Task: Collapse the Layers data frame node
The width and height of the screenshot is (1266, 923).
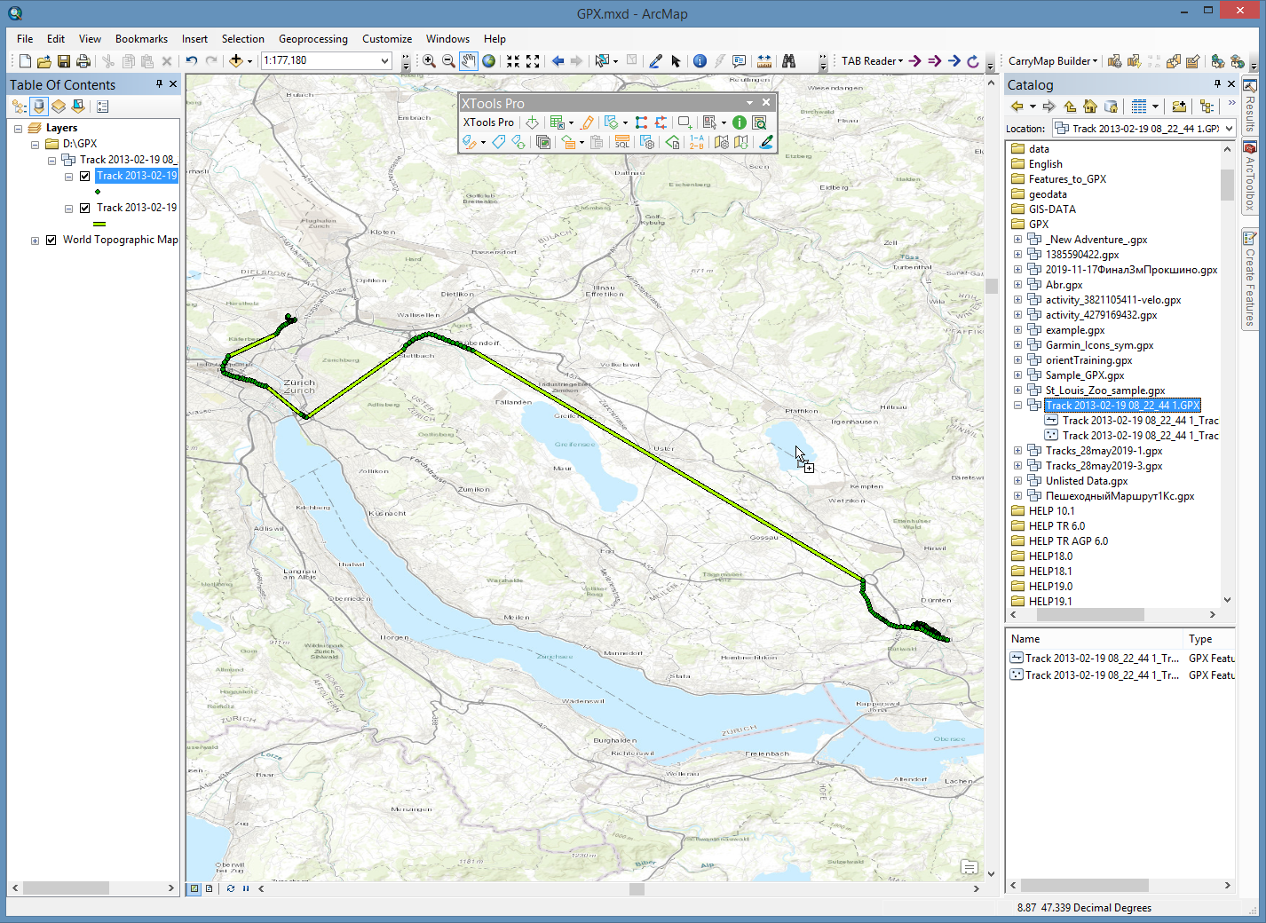Action: [x=18, y=129]
